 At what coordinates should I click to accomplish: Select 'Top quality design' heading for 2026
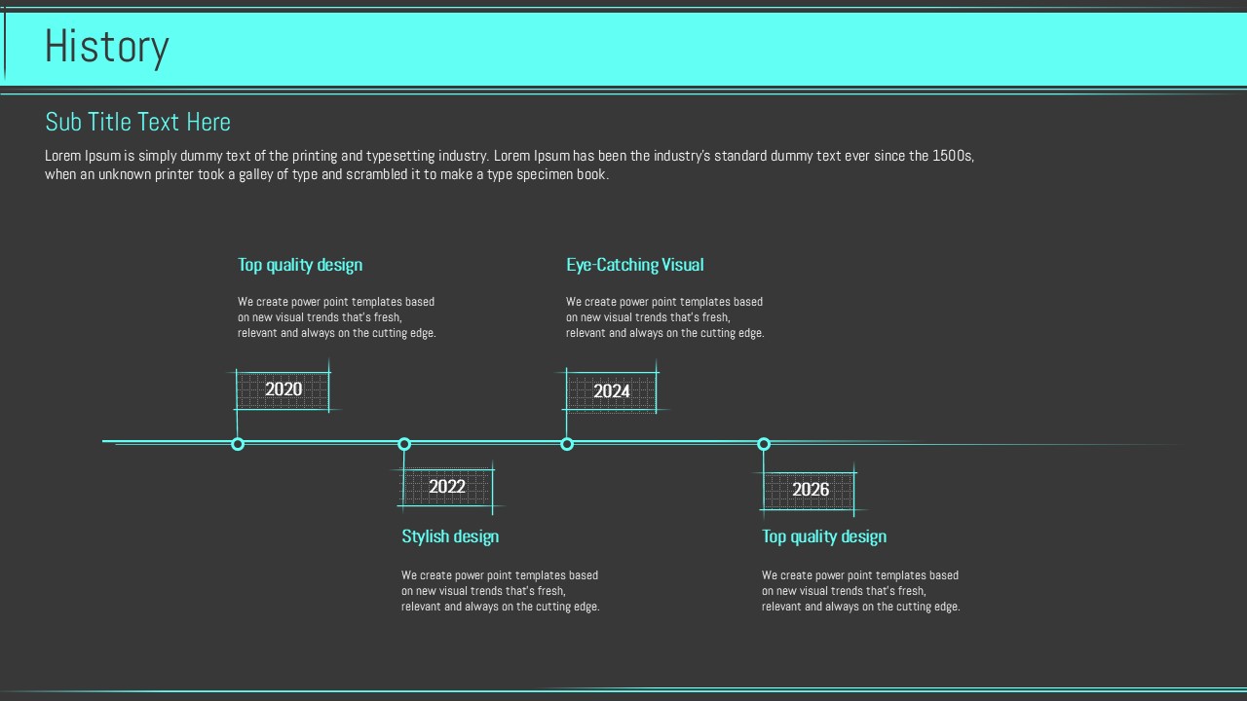click(824, 536)
